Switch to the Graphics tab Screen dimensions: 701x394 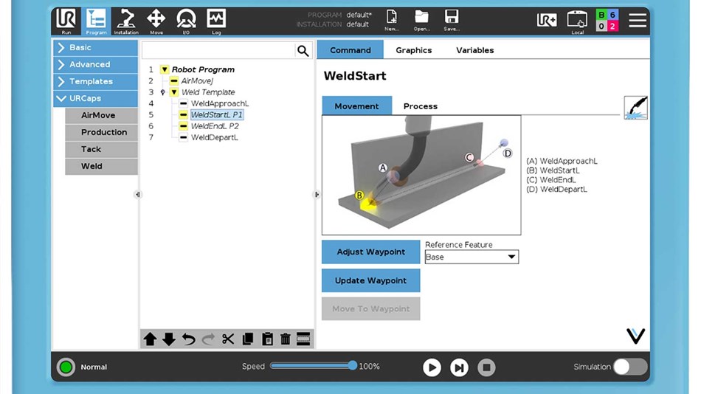tap(413, 50)
